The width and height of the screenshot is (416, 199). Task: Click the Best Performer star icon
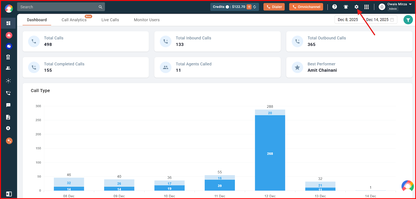pyautogui.click(x=297, y=67)
